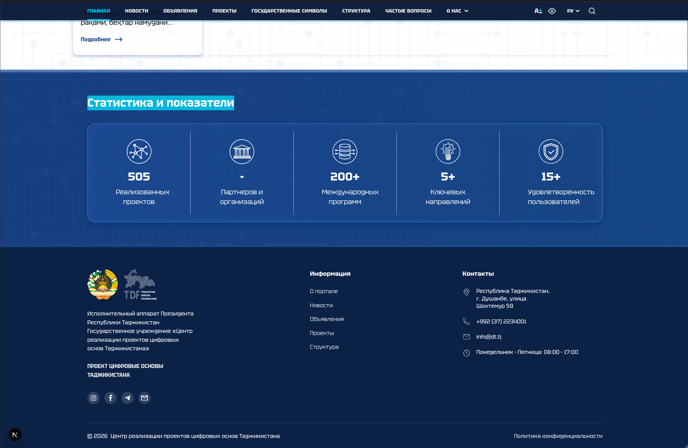Viewport: 688px width, 448px height.
Task: Open the СТРУКТУРА nav item
Action: point(356,11)
